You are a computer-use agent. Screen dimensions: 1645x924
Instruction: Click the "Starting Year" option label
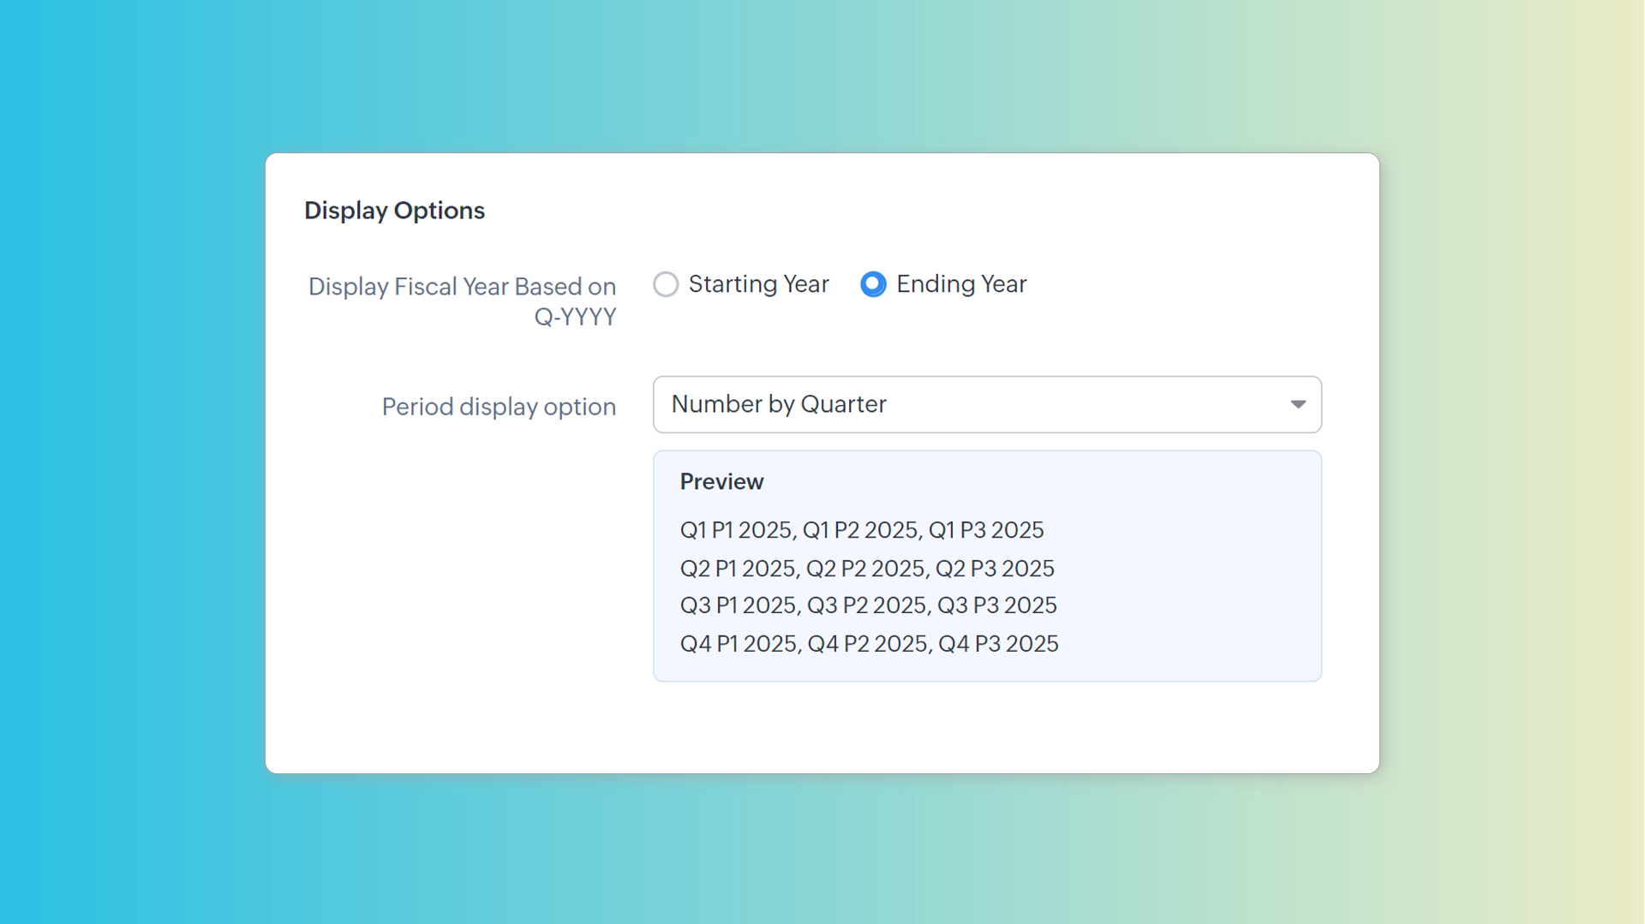pos(758,284)
